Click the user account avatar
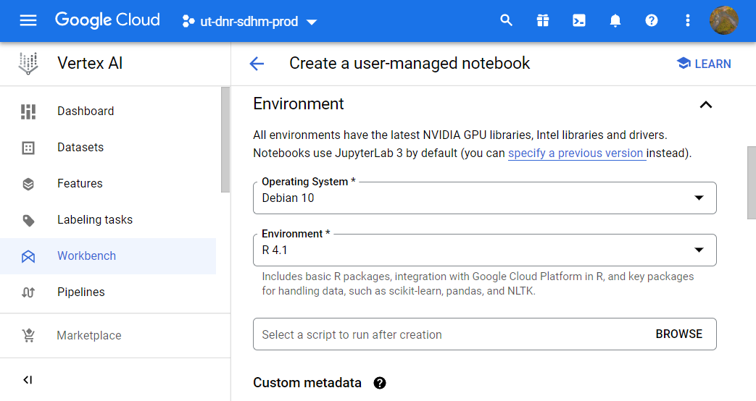Viewport: 756px width, 401px height. pyautogui.click(x=724, y=20)
